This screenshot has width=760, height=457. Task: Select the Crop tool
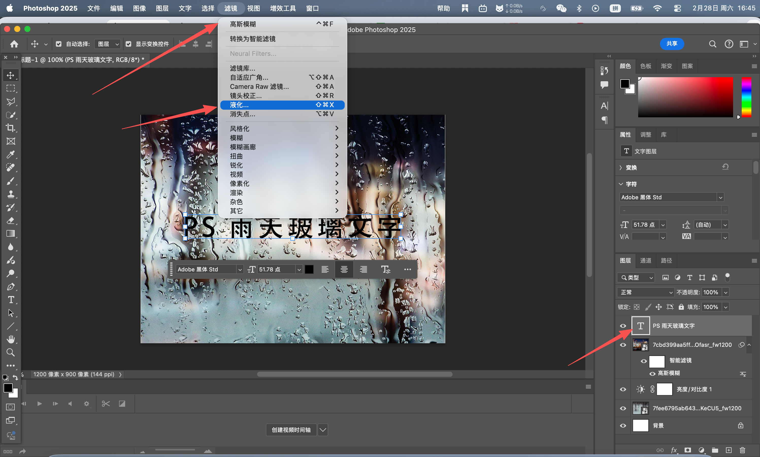tap(11, 128)
